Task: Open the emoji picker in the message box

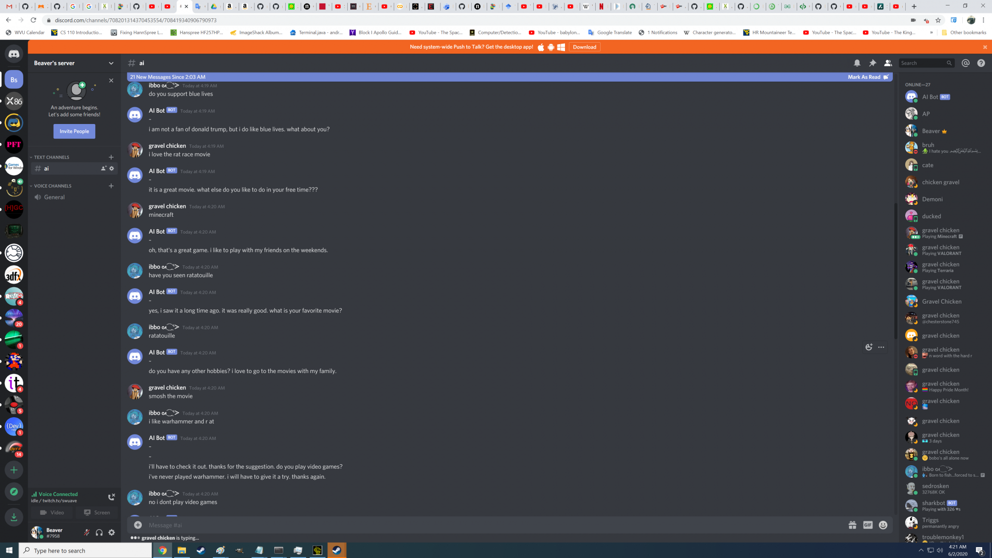Action: [883, 525]
